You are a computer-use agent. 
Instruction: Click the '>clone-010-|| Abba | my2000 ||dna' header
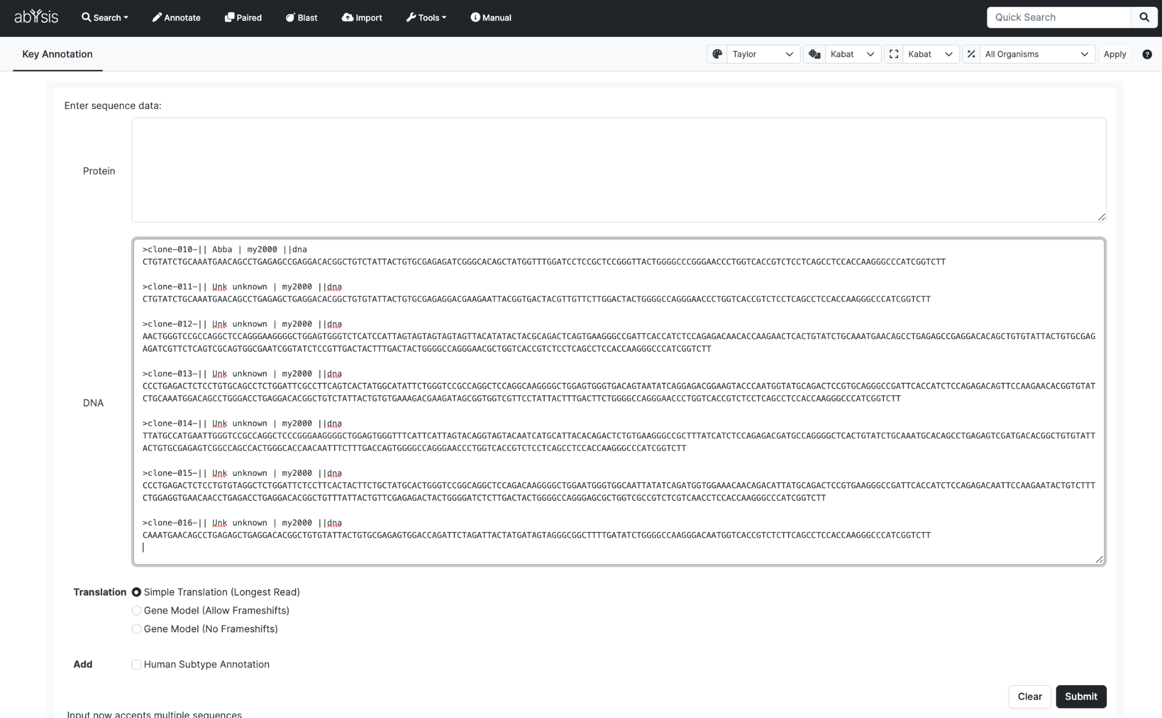pos(225,250)
